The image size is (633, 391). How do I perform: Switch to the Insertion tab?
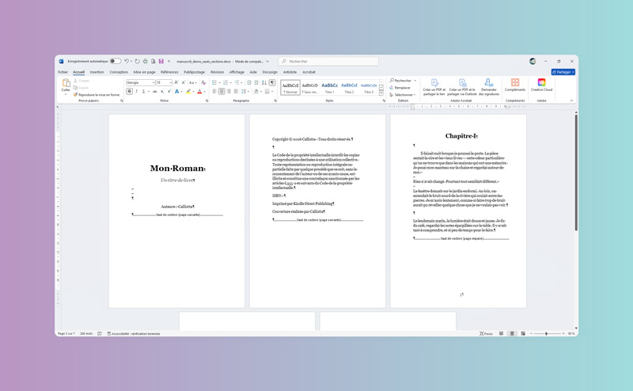97,72
